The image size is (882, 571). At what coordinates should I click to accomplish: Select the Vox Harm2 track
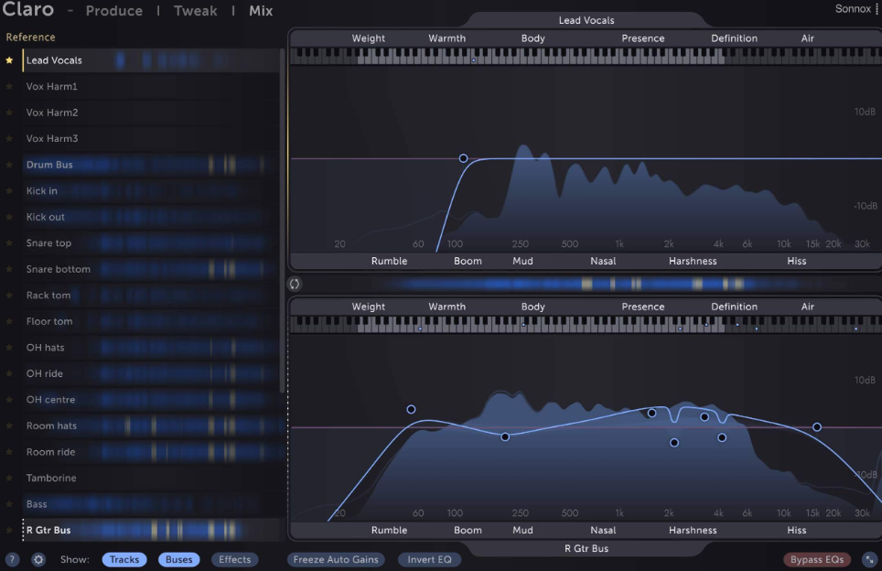tap(151, 113)
